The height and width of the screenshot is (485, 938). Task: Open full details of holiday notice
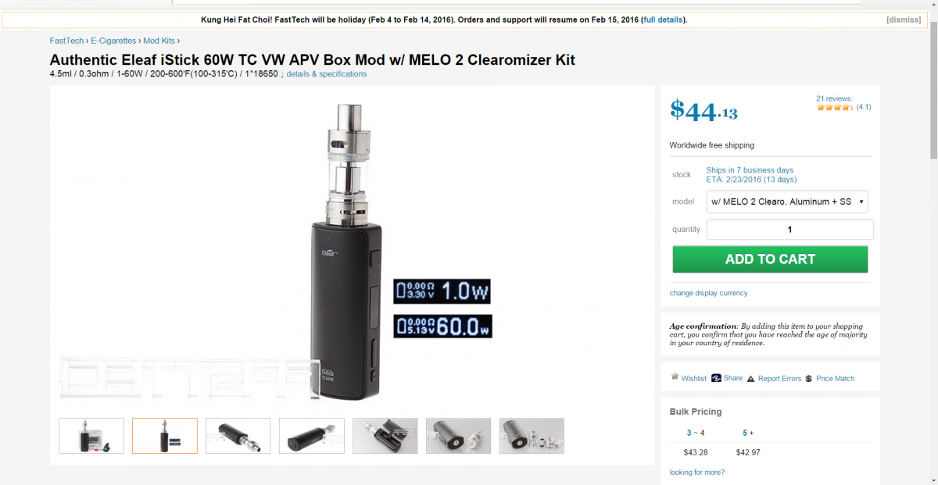point(664,20)
